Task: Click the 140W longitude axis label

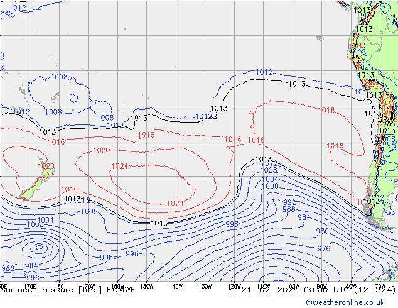Action: 176,287
